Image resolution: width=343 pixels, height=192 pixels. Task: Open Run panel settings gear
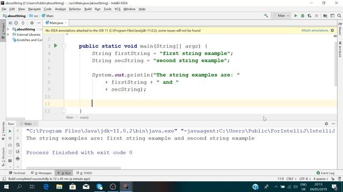[326, 124]
